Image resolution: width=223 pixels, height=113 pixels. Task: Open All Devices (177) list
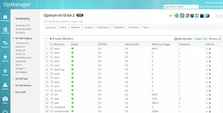coord(23,26)
